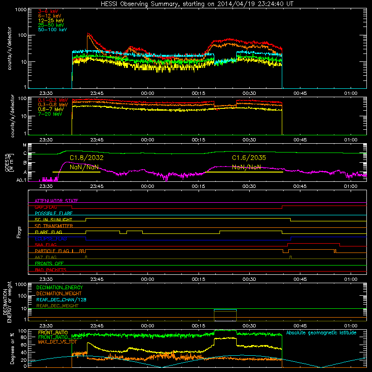
Task: Click the 0.8-7 MeV legend entry
Action: pos(51,109)
